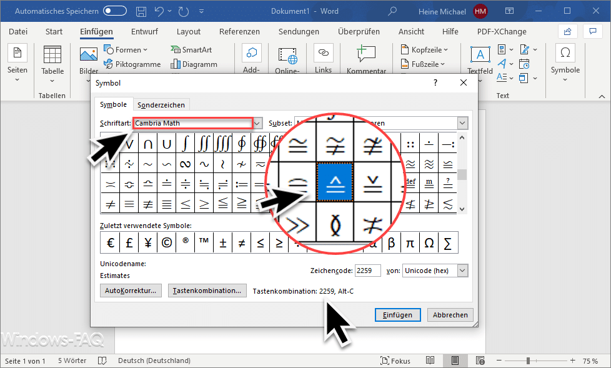
Task: Open the Sendungen tab
Action: click(299, 32)
